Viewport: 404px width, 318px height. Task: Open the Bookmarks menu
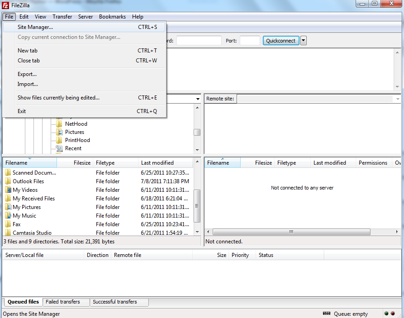pyautogui.click(x=112, y=17)
